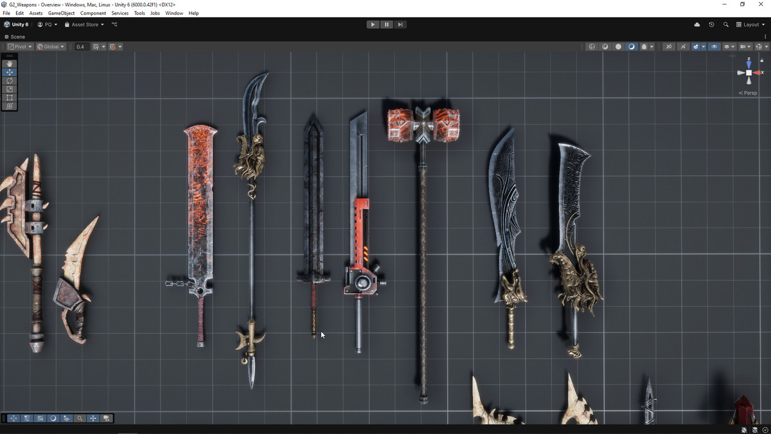Click the Tools overlay icon in bottom bar
The width and height of the screenshot is (771, 434).
click(13, 418)
